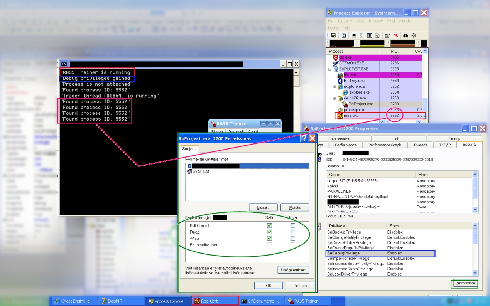Click the procexp.exe process icon
Image resolution: width=490 pixels, height=306 pixels.
pyautogui.click(x=340, y=109)
